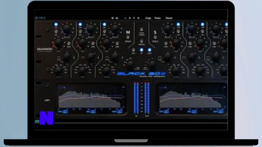
Task: Click the M-section high band Boost knob
Action: pyautogui.click(x=115, y=29)
